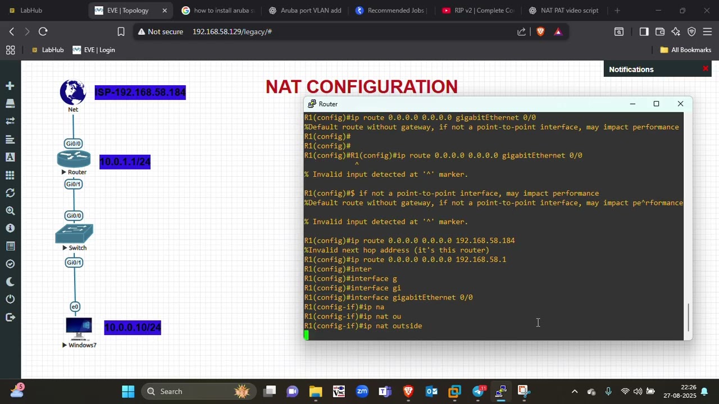The height and width of the screenshot is (404, 719).
Task: Open the VNC app on taskbar
Action: tap(339, 391)
